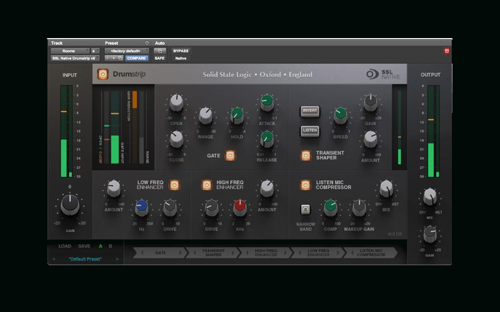Click the transient shaper AMOUNT knob
500x312 pixels.
[370, 139]
